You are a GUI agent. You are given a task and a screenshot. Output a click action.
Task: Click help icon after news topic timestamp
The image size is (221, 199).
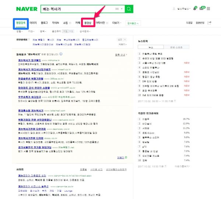tap(175, 101)
